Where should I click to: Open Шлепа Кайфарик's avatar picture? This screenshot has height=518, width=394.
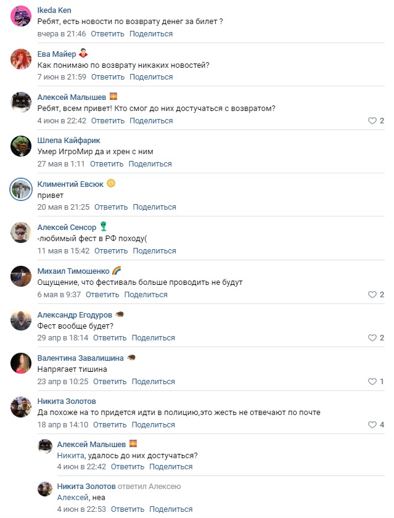(x=22, y=146)
